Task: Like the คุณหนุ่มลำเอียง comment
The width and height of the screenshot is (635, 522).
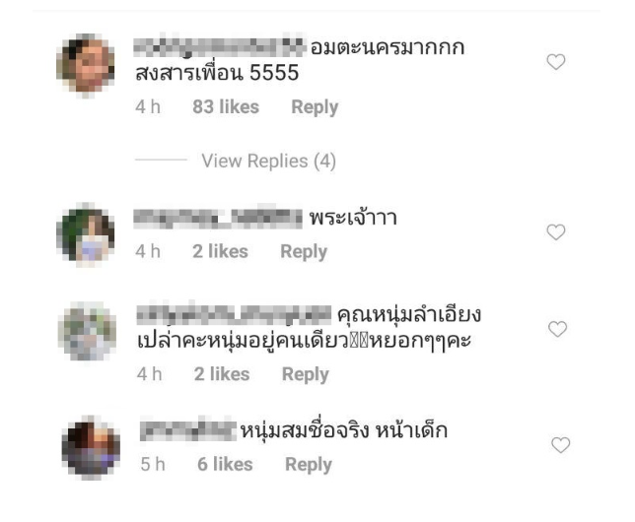Action: click(x=557, y=329)
